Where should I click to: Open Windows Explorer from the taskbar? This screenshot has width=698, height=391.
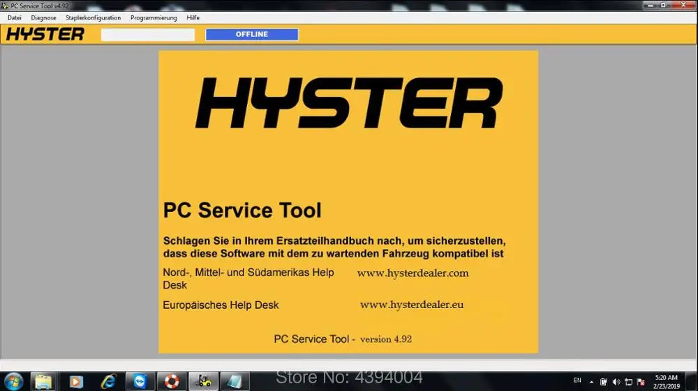43,381
